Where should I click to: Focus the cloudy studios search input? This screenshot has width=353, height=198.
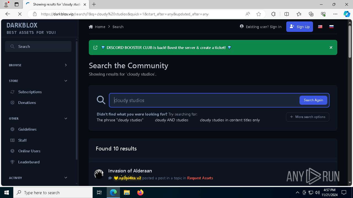[204, 100]
